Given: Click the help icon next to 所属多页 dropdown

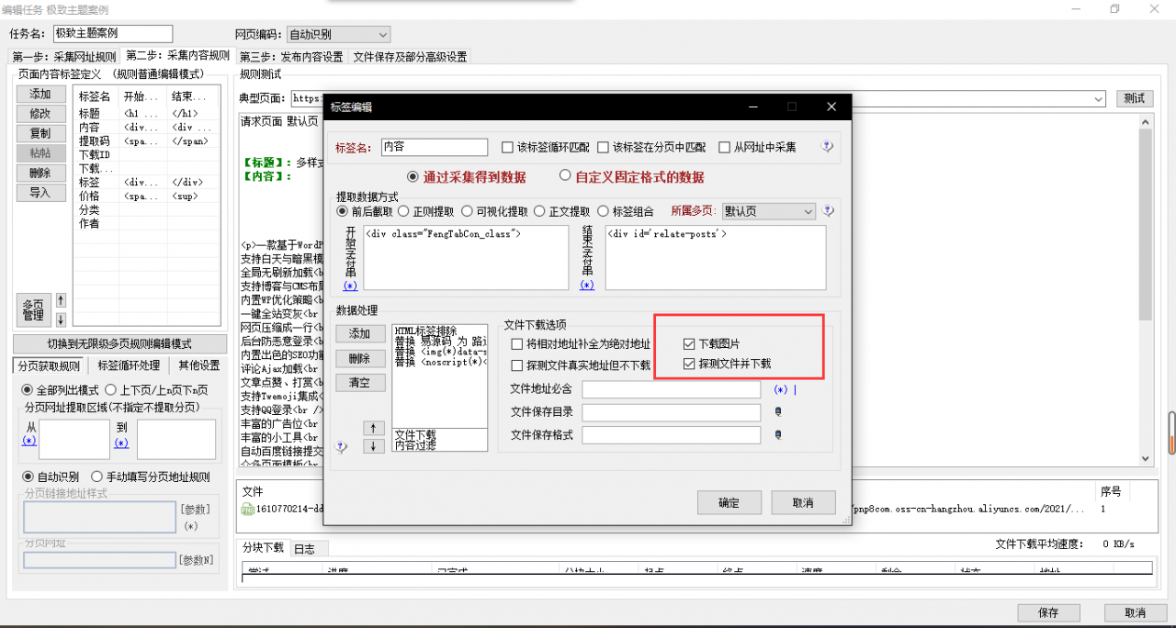Looking at the screenshot, I should click(828, 210).
